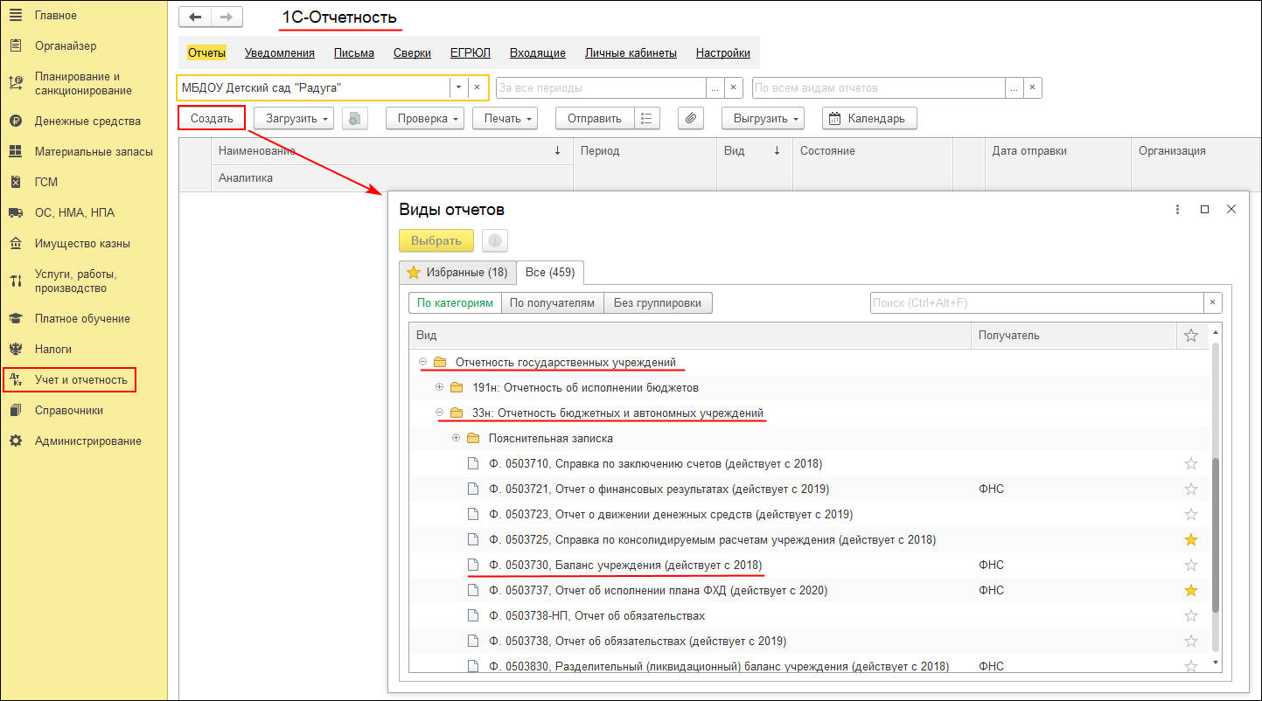This screenshot has height=701, width=1262.
Task: Click the star column header icon
Action: [1190, 335]
